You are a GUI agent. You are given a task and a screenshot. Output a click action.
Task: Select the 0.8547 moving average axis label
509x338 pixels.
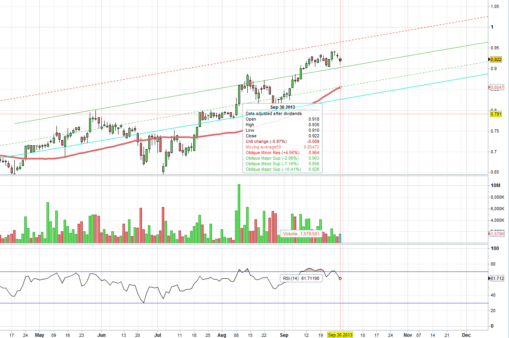click(497, 87)
